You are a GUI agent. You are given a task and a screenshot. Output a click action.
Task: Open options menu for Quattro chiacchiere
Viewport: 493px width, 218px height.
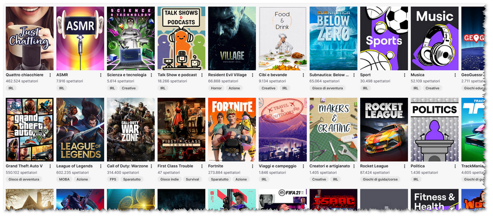pyautogui.click(x=50, y=75)
